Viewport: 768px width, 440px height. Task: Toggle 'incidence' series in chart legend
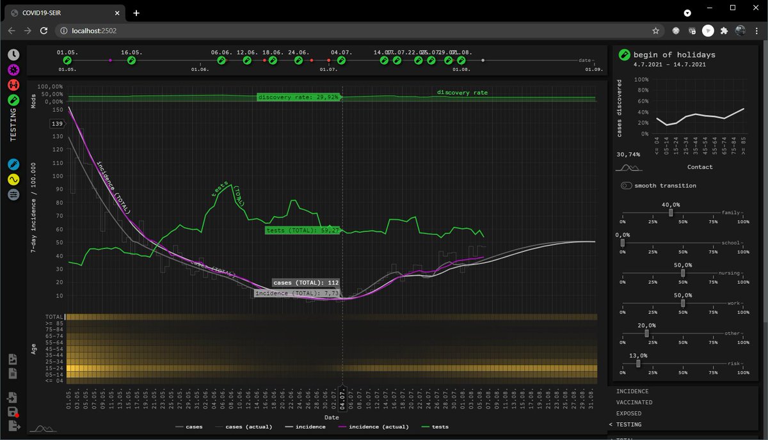click(x=305, y=427)
